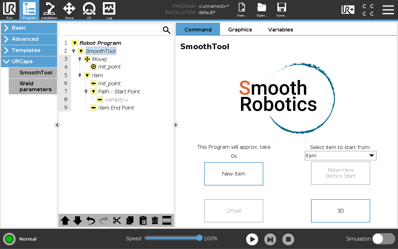Screen dimensions: 398x249
Task: Collapse the URCaps section
Action: coord(29,61)
